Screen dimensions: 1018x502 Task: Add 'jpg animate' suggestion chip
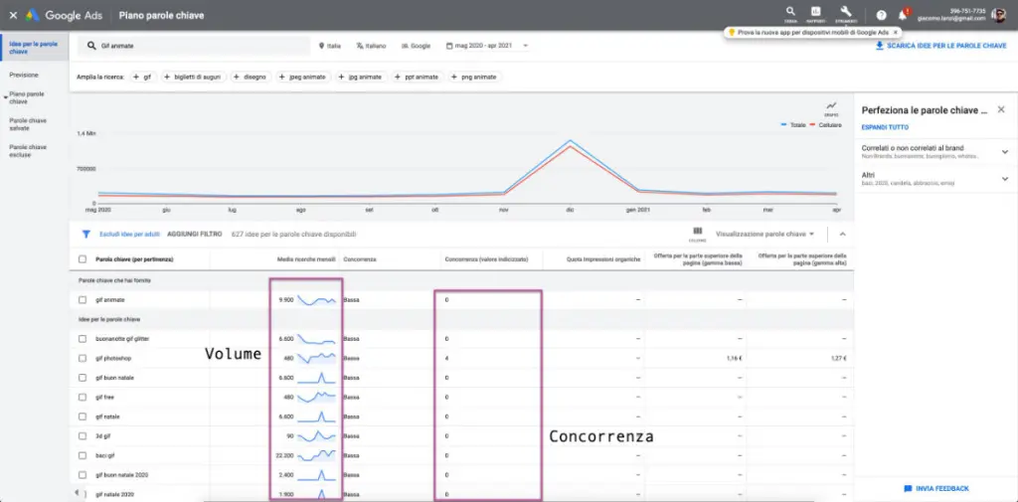point(362,77)
